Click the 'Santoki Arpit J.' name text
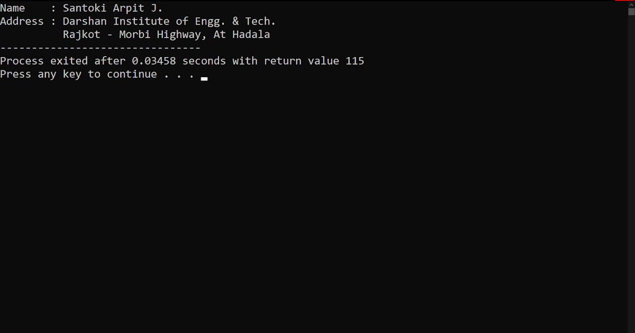Screen dimensions: 635x333 click(x=113, y=8)
